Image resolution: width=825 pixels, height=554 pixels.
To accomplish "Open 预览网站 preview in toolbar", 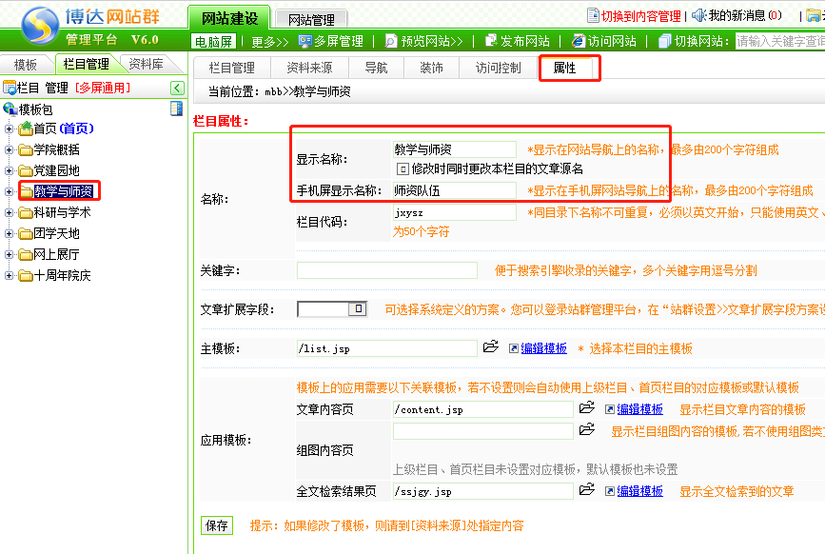I will 392,41.
